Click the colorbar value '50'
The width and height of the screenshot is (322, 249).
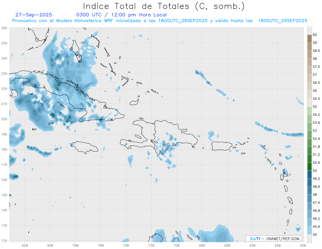pyautogui.click(x=315, y=171)
